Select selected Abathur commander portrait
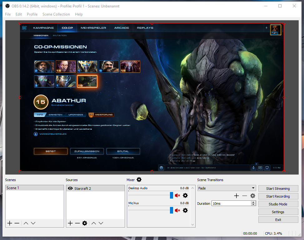Viewport: 304px width, 240px height. point(87,81)
